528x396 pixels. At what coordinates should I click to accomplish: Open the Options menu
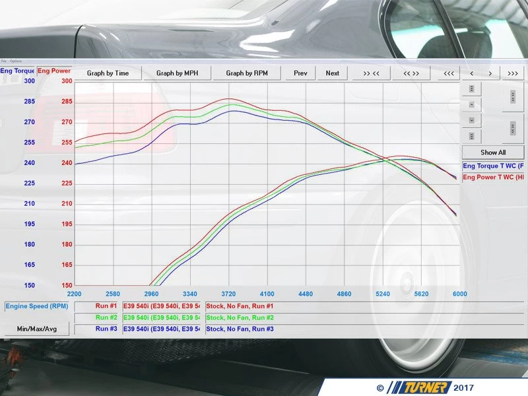tap(15, 61)
